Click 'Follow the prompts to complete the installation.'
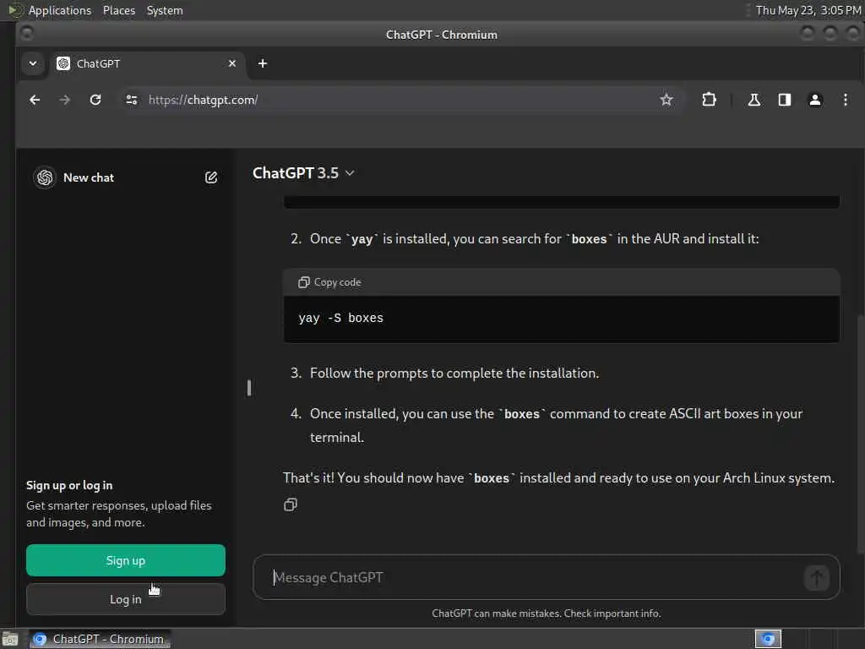 (x=454, y=373)
